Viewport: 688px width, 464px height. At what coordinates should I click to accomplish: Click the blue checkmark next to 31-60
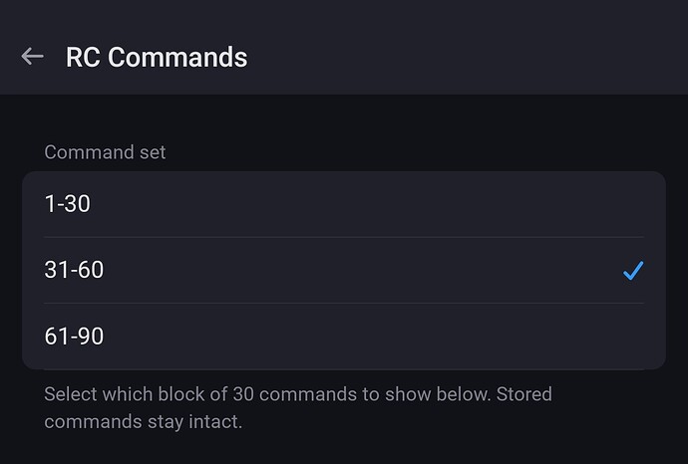pyautogui.click(x=632, y=270)
